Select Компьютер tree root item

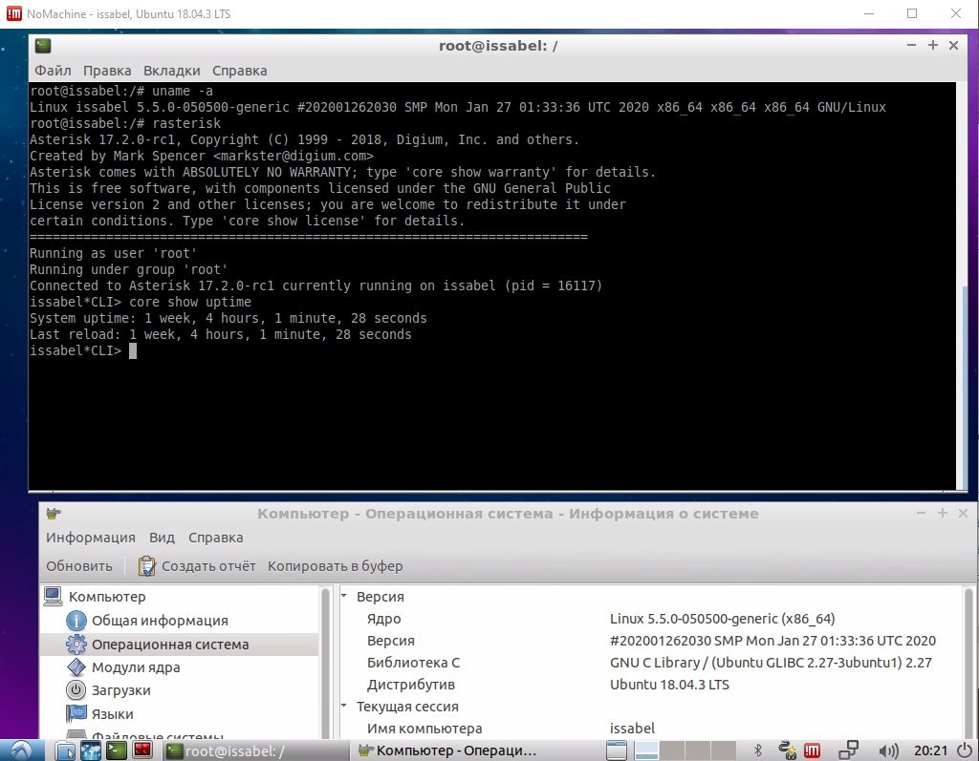(x=107, y=597)
